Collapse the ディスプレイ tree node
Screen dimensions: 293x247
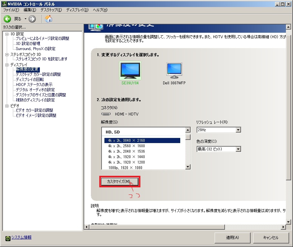coord(7,65)
